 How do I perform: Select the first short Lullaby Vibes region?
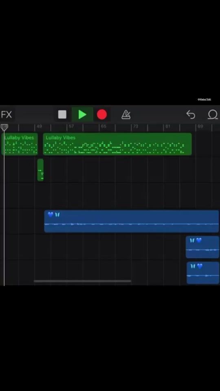[20, 144]
